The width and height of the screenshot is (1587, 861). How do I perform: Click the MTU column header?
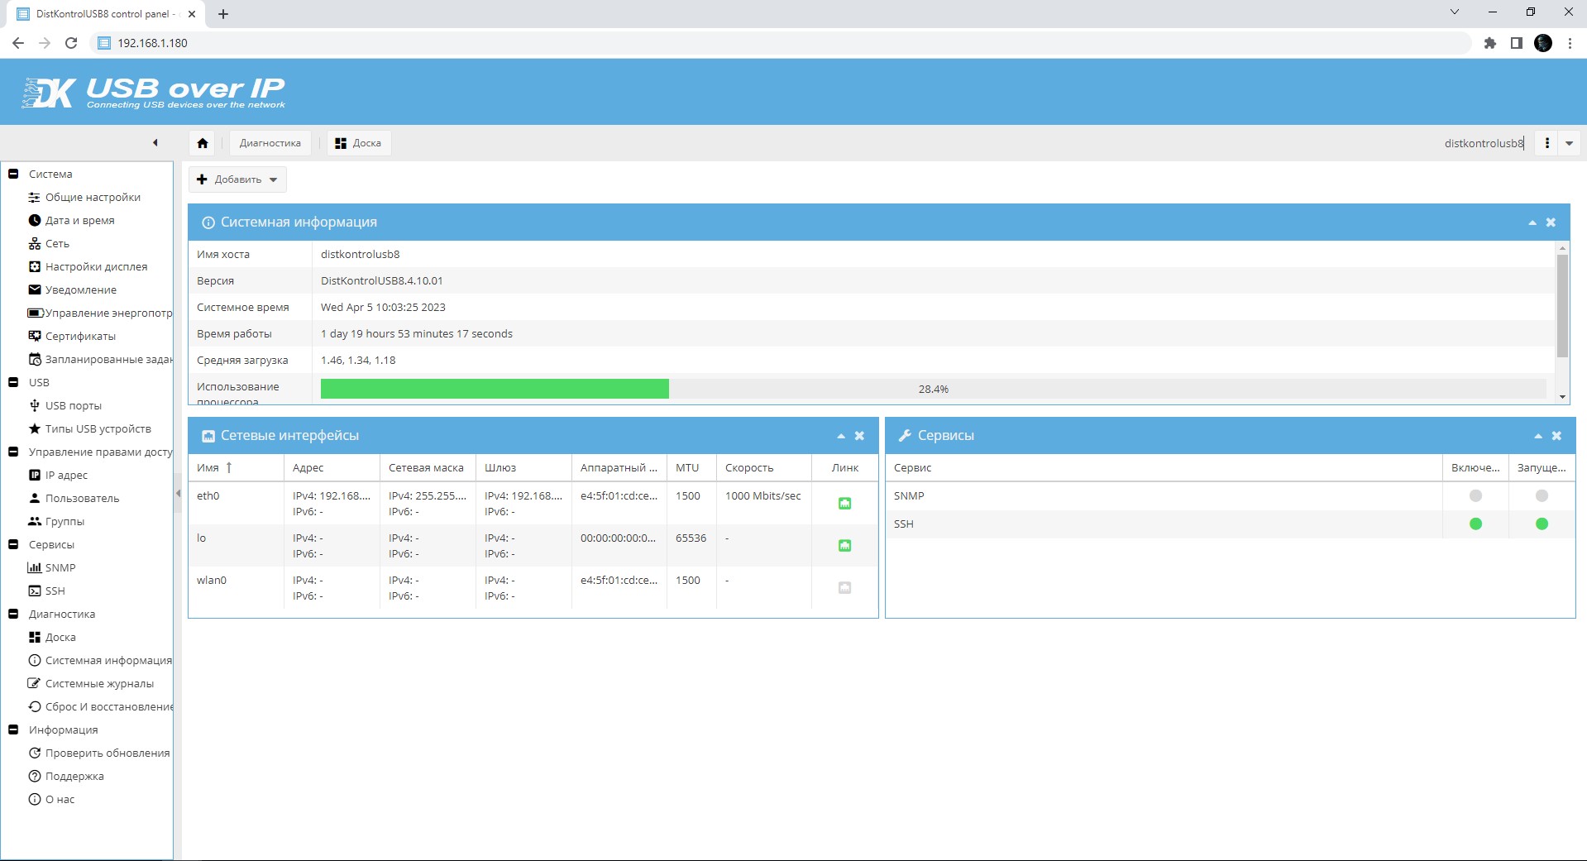click(691, 467)
